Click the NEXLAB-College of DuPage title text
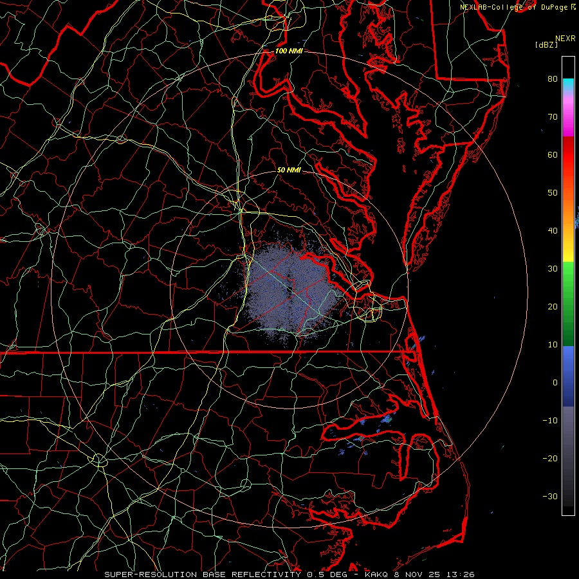This screenshot has height=579, width=579. point(513,6)
